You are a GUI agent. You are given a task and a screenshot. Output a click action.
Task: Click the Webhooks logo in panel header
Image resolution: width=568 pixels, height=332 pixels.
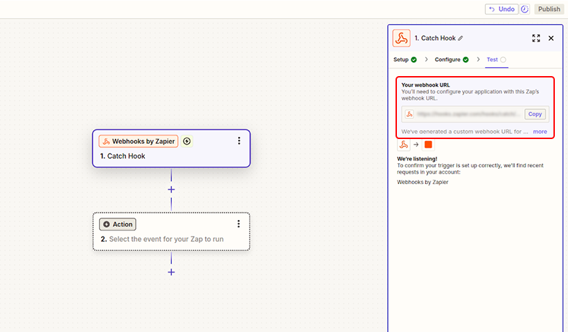(x=401, y=38)
